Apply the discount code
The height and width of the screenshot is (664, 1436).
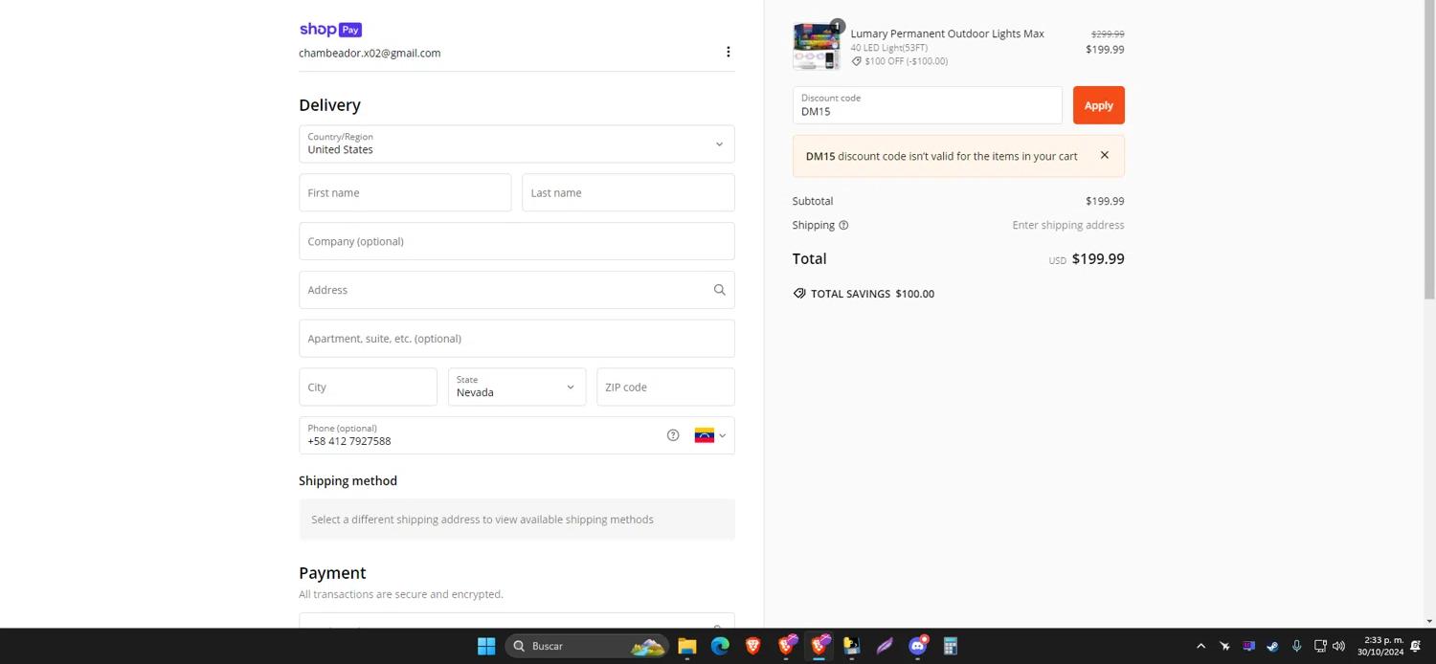click(1098, 105)
